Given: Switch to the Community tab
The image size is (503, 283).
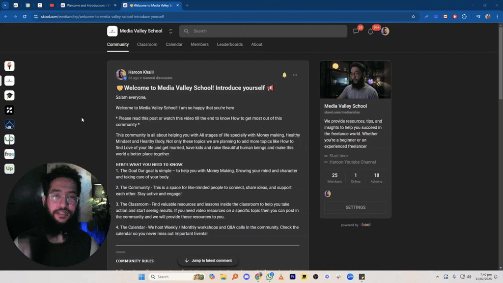Looking at the screenshot, I should [x=118, y=45].
